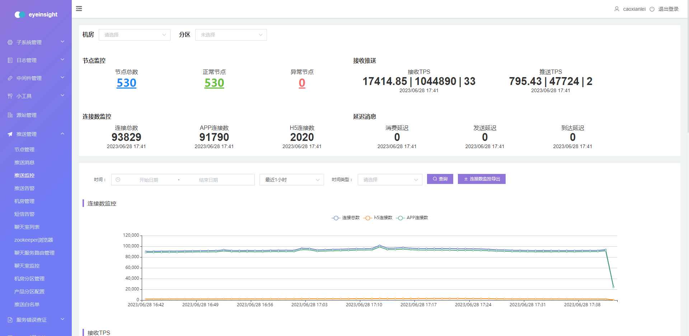
Task: Click the 查询 search button
Action: coord(440,179)
